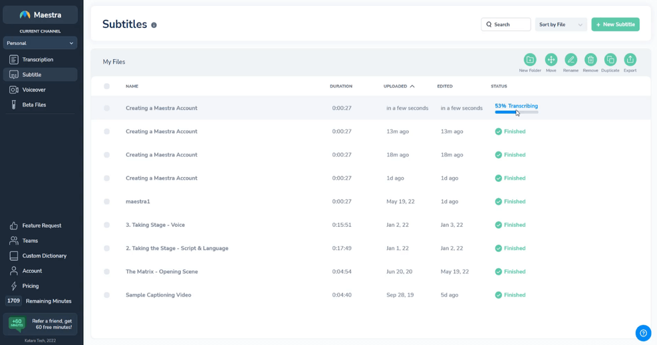The width and height of the screenshot is (657, 345).
Task: Sort by the Duration column header
Action: [340, 86]
